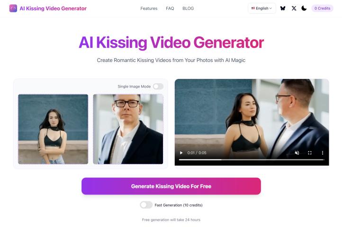Viewport: 342px width, 227px height.
Task: Enter fullscreen on the video player
Action: point(310,153)
